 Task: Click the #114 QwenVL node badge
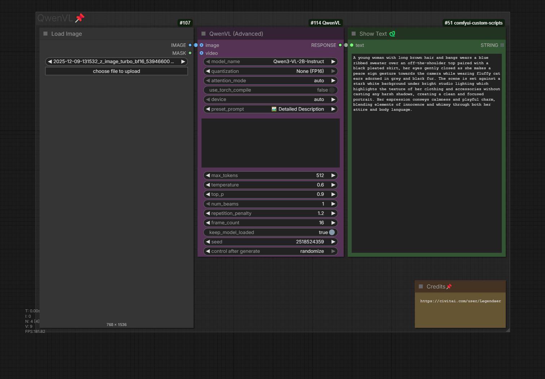tap(325, 23)
